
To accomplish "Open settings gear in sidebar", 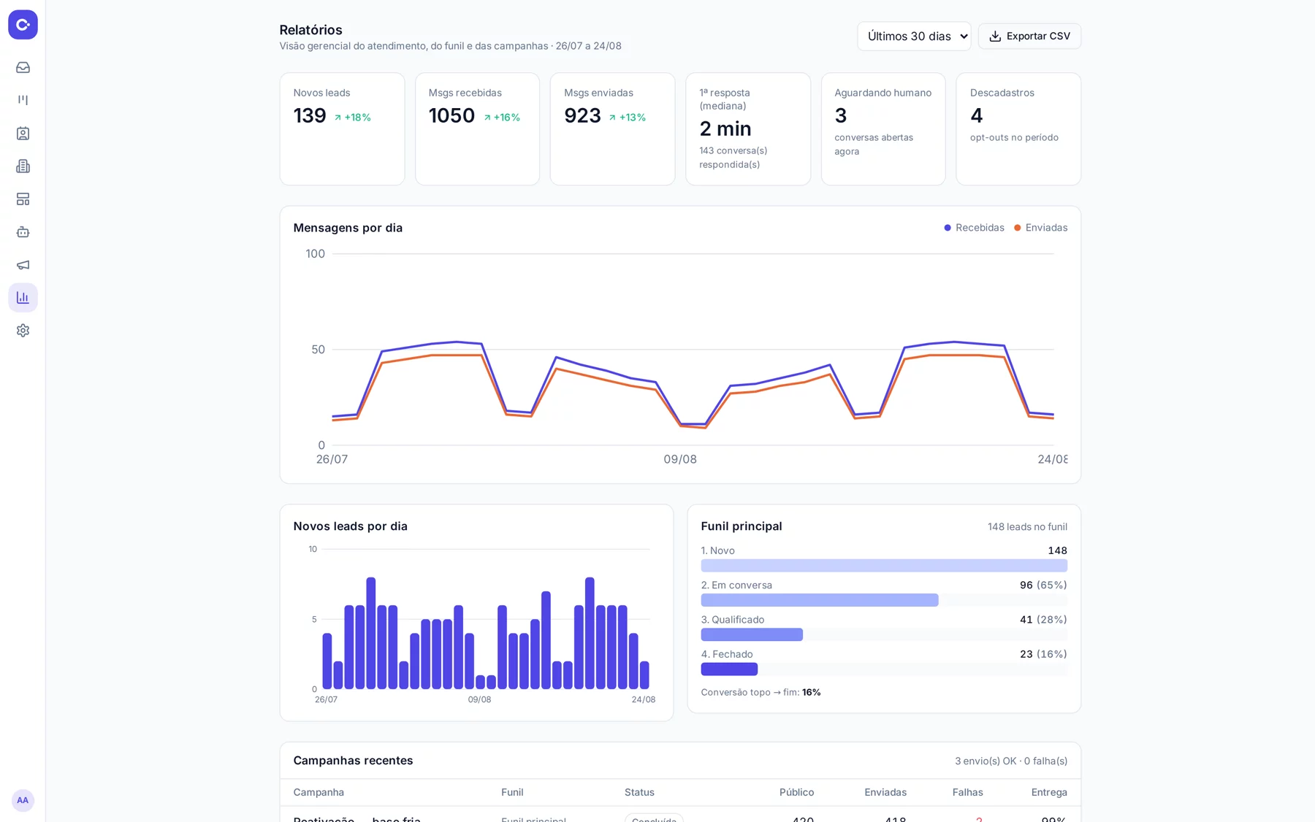I will coord(23,331).
